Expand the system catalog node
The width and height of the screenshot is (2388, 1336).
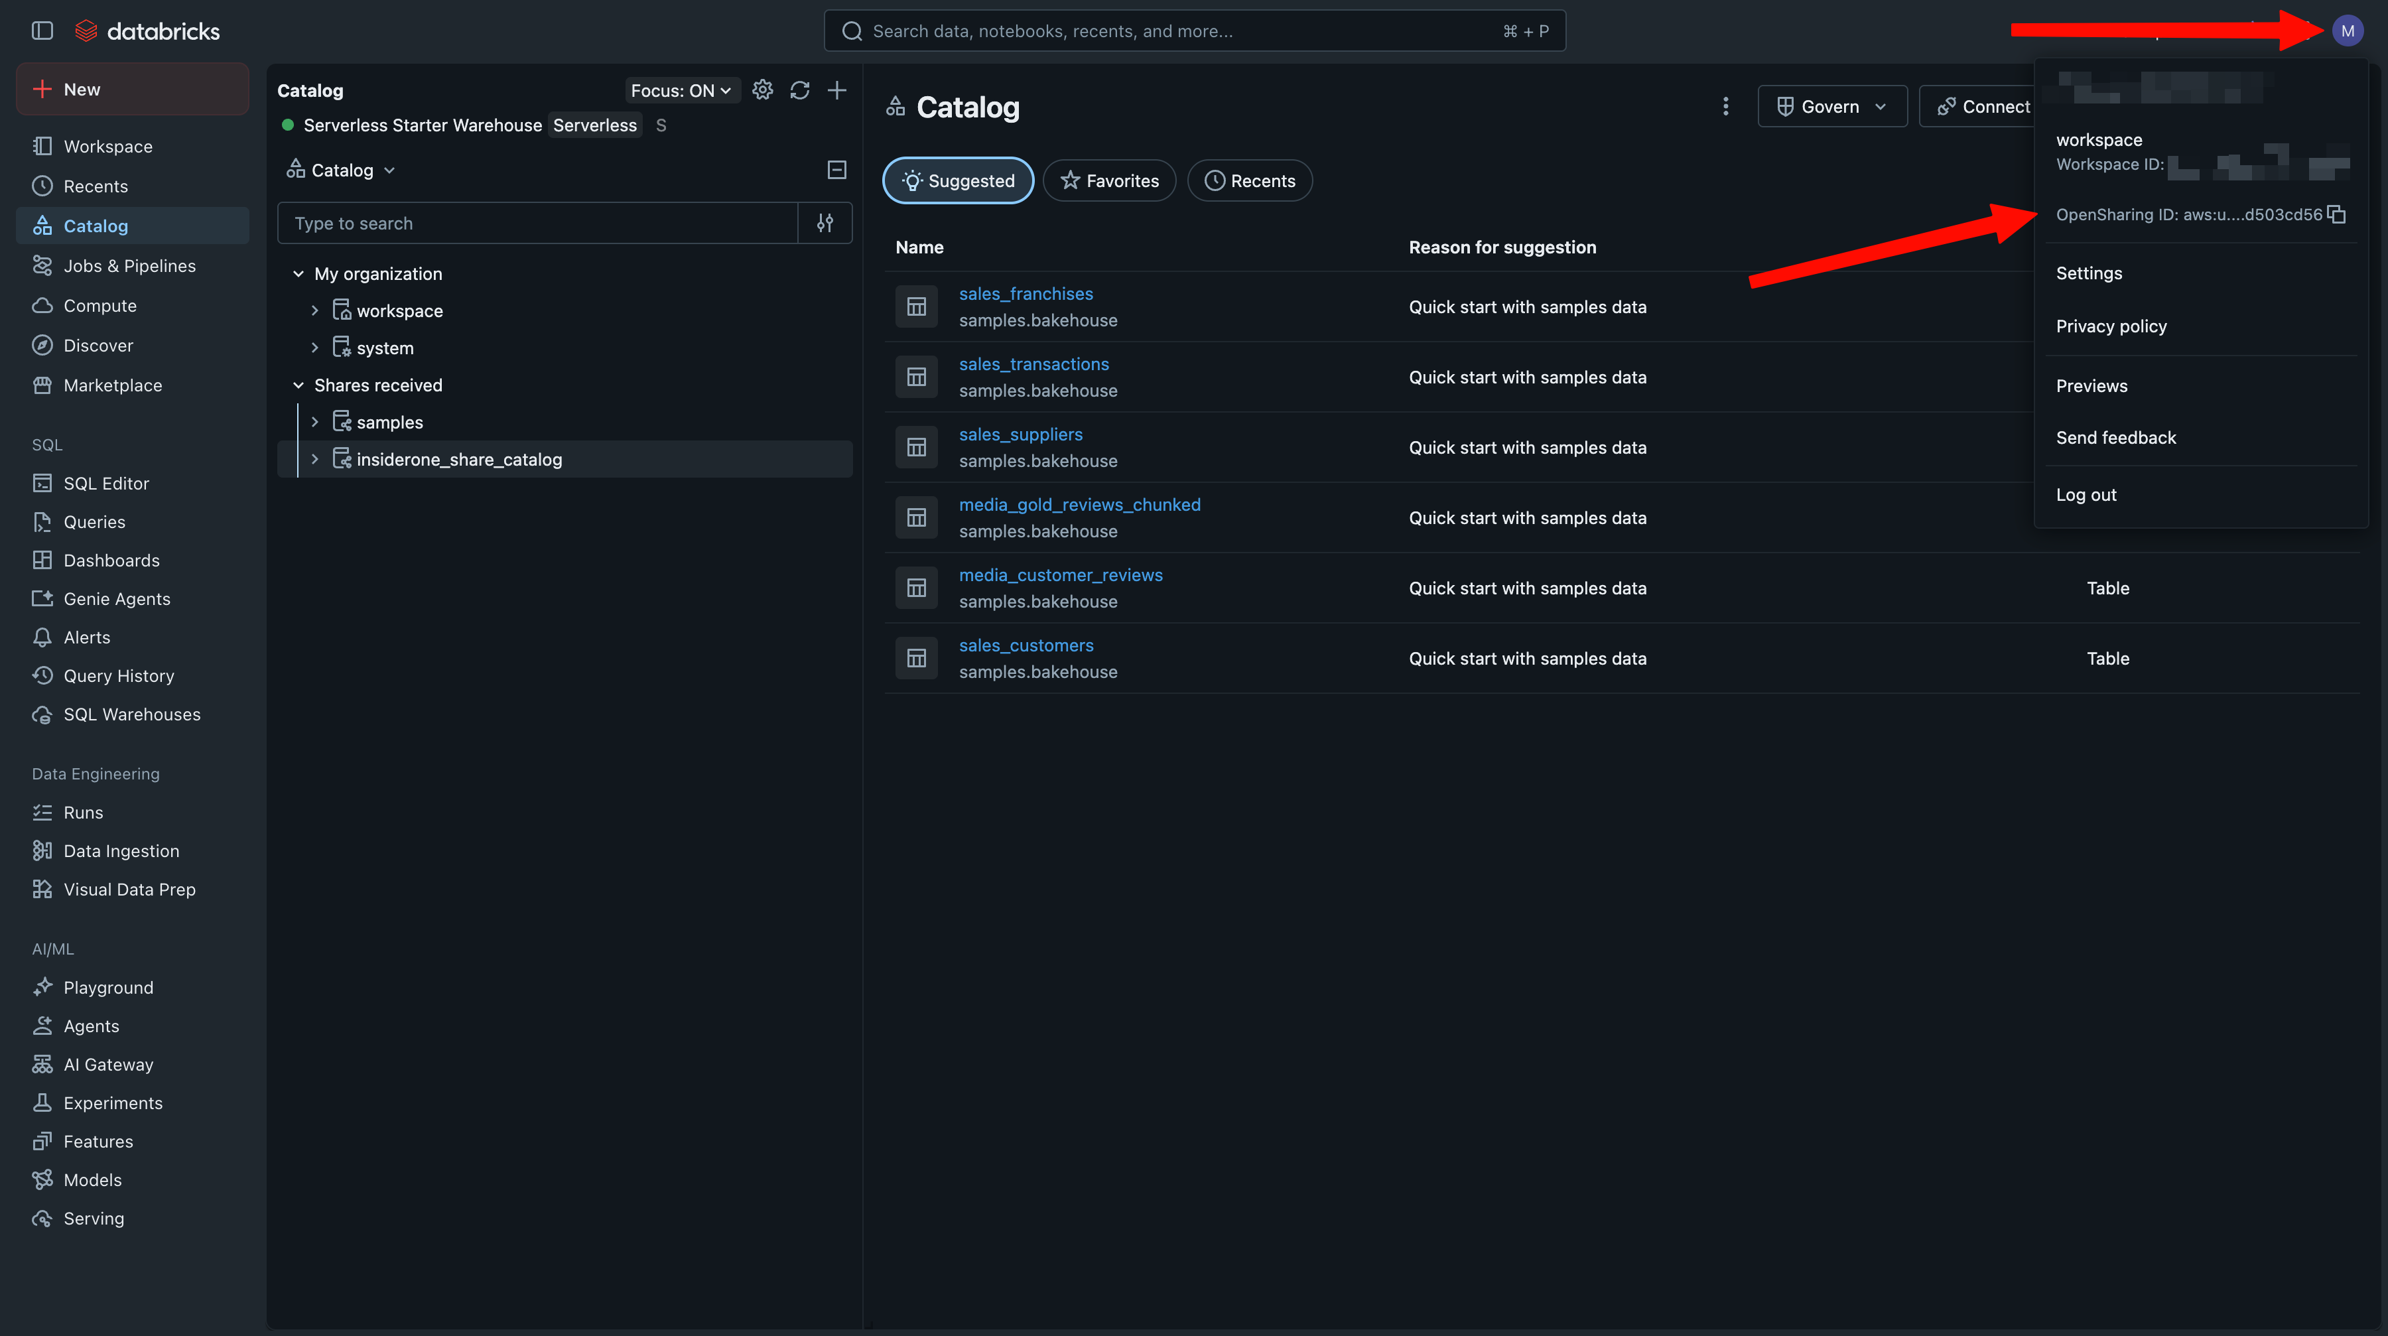(315, 348)
